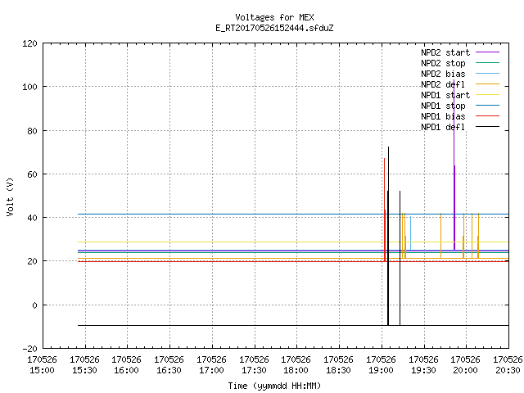Screen dimensions: 524x393
Task: Click the 'NPD2 start' legend label
Action: point(445,52)
